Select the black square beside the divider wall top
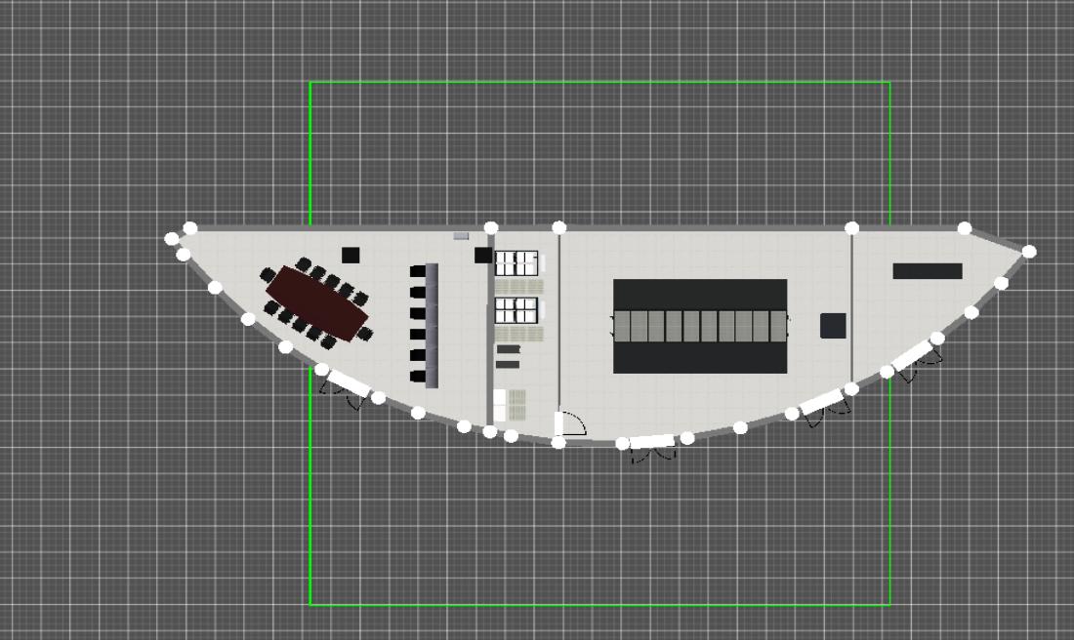Viewport: 1074px width, 640px height. [483, 255]
